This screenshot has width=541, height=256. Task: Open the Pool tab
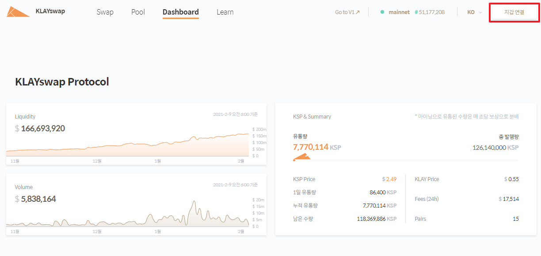point(138,12)
